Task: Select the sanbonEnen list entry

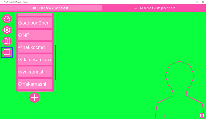Action: [35, 23]
